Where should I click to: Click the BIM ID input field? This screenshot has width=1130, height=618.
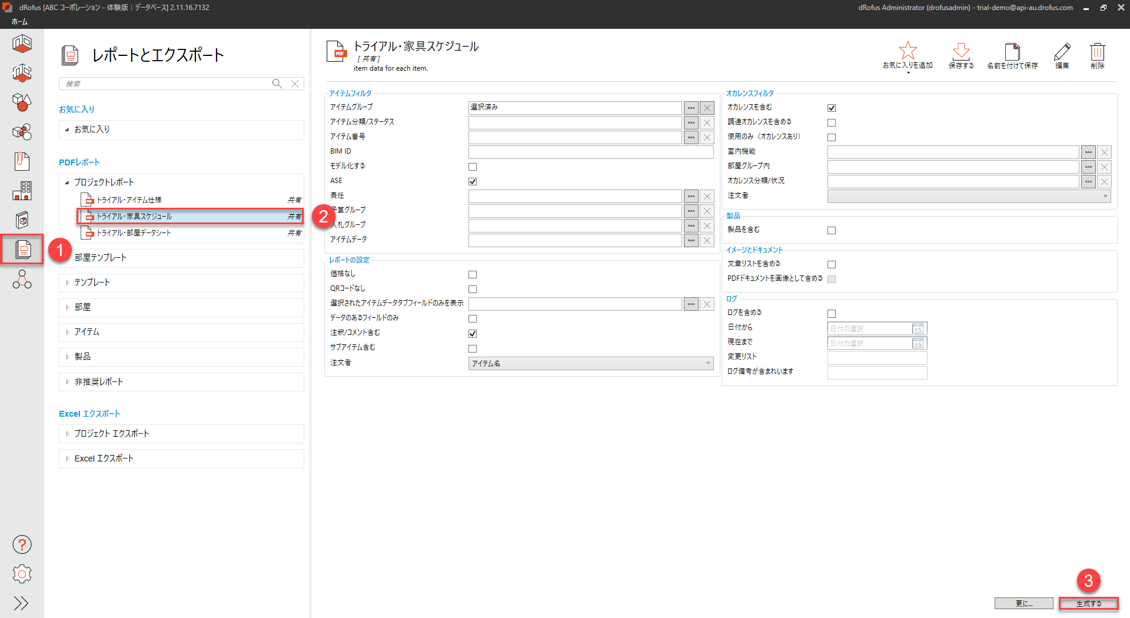coord(591,152)
